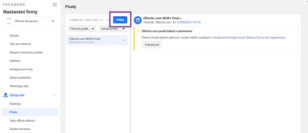
Task: Open the Seřadit podle dropdown
Action: 113,28
